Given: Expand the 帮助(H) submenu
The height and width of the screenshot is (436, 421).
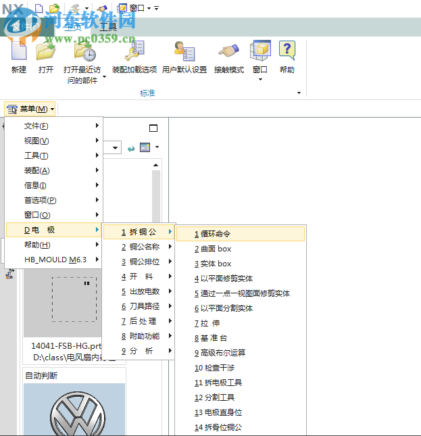Looking at the screenshot, I should pos(53,245).
